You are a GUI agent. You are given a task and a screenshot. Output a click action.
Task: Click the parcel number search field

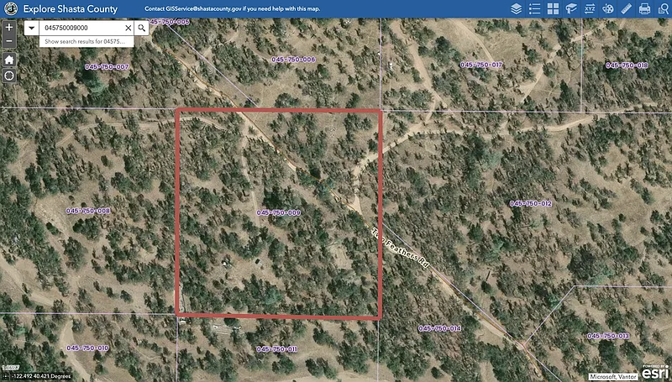[x=81, y=28]
